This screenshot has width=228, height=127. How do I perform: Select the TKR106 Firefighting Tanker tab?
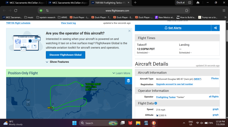(x=111, y=3)
